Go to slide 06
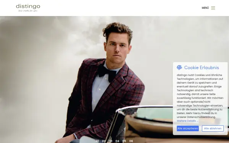Image resolution: width=229 pixels, height=143 pixels. click(131, 141)
